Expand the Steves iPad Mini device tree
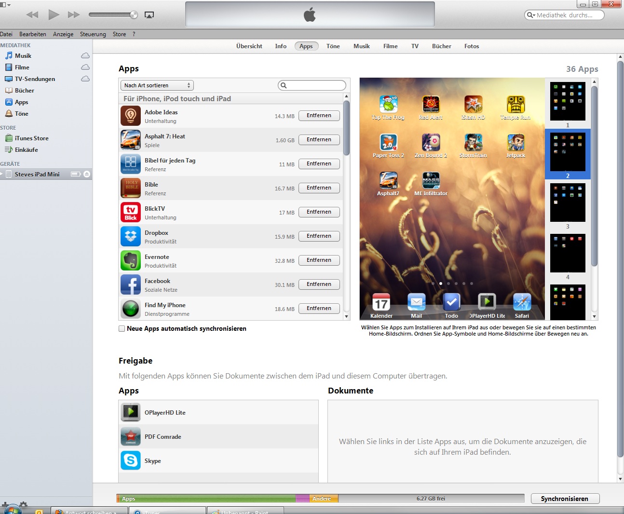Screen dimensions: 624x514 [x=2, y=174]
